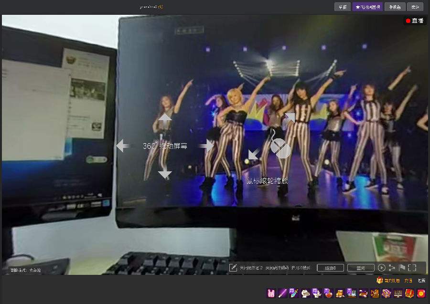Image resolution: width=430 pixels, height=304 pixels.
Task: Click the red 直播 live indicator
Action: [x=415, y=21]
